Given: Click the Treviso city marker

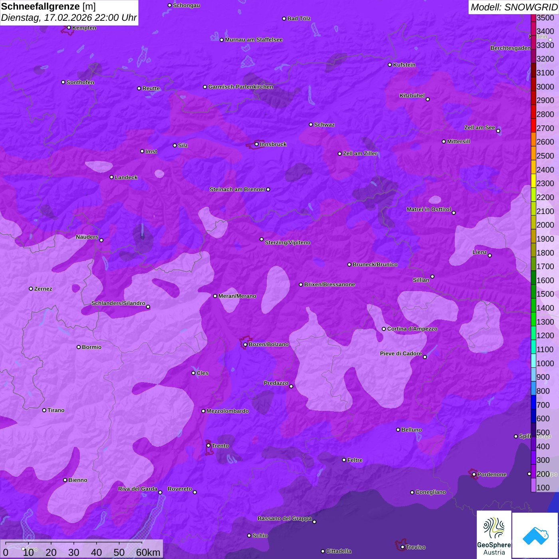Looking at the screenshot, I should coord(402,547).
